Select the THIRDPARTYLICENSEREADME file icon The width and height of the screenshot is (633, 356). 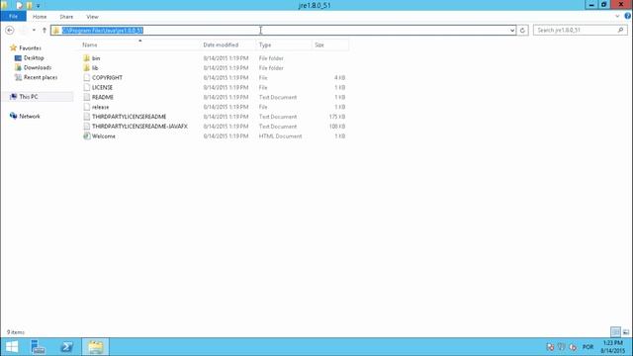86,117
